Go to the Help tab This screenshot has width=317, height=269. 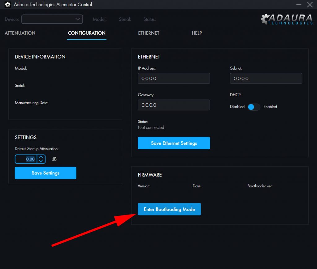click(197, 33)
